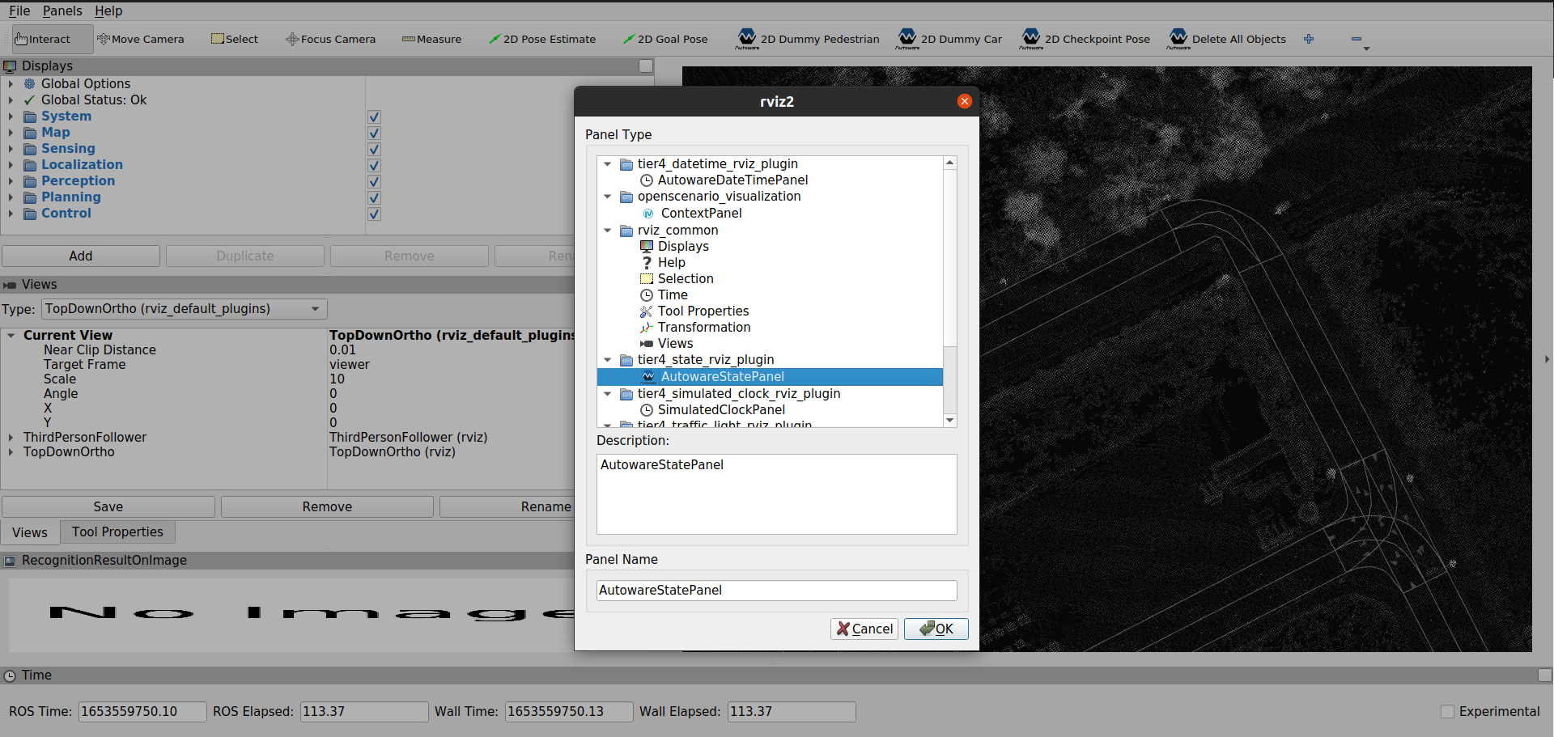Select the Interact tool

coord(52,39)
